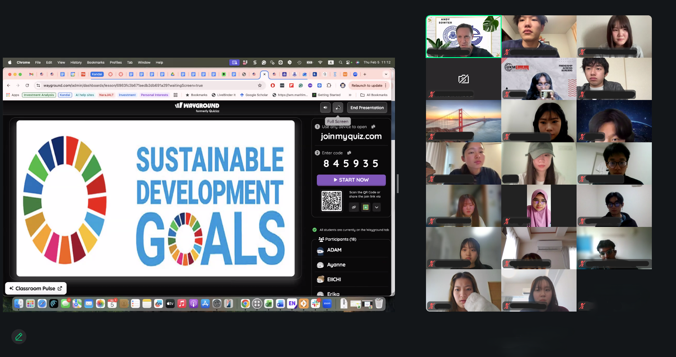This screenshot has height=357, width=676.
Task: Open the Investment bookmark group
Action: click(127, 95)
